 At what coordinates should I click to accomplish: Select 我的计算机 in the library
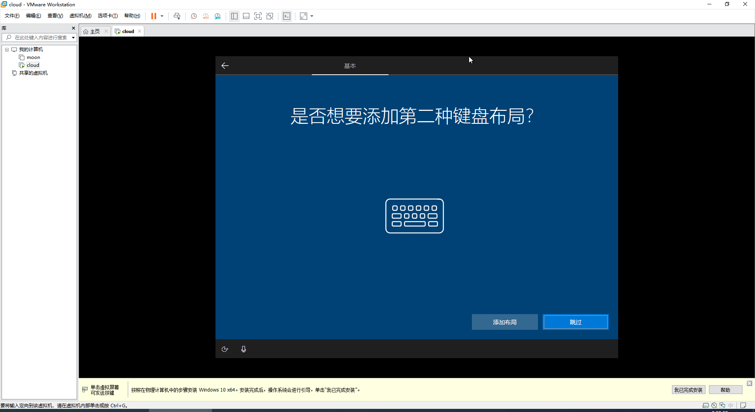31,50
